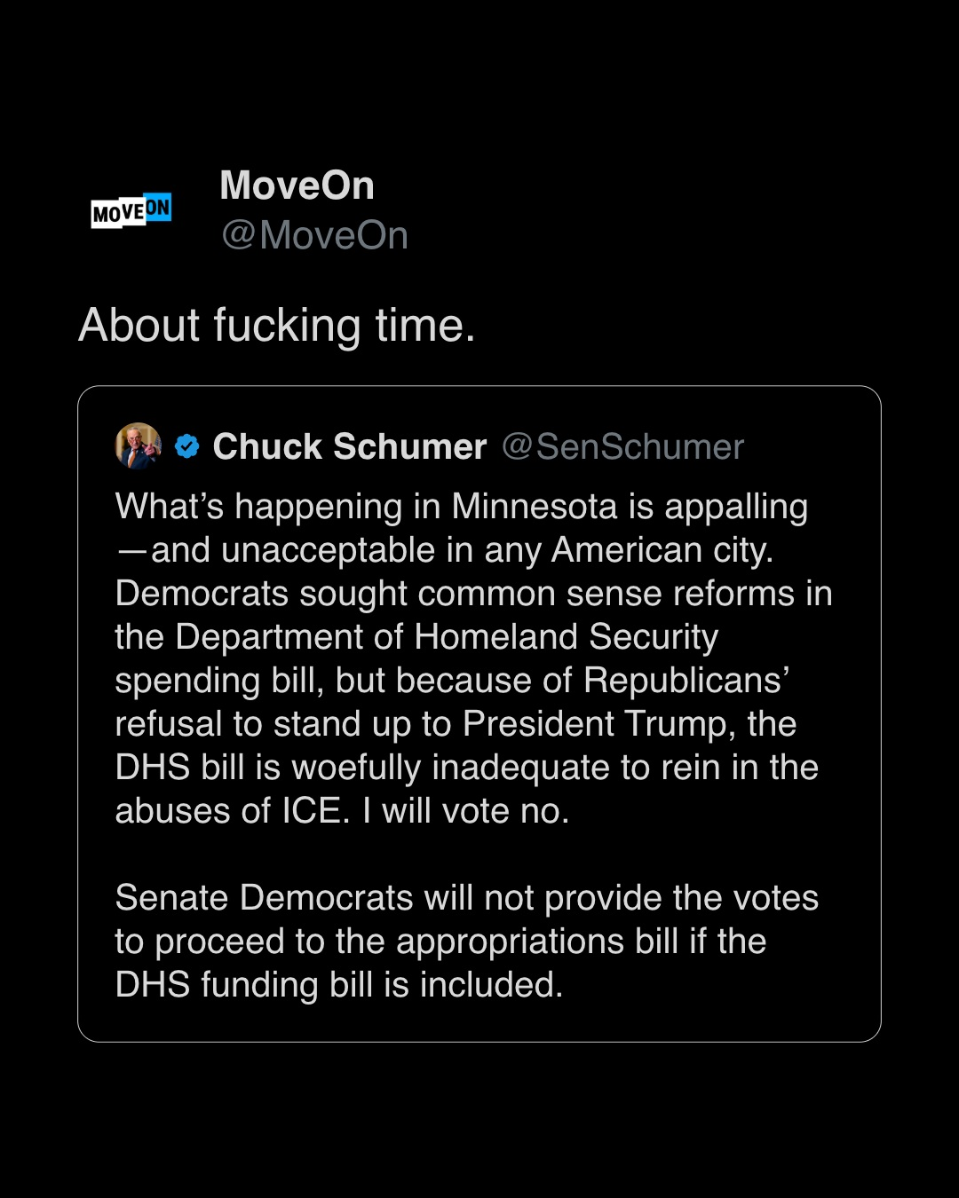The width and height of the screenshot is (959, 1198).
Task: Click the Chuck Schumer display name
Action: [x=350, y=446]
